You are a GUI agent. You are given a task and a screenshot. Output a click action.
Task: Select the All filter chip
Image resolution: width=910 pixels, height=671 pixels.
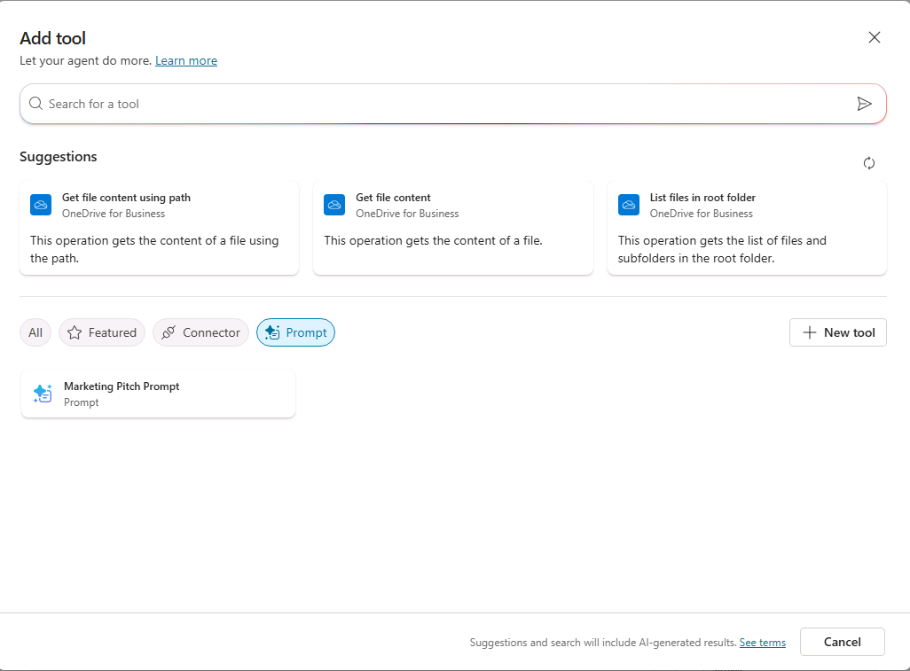pyautogui.click(x=35, y=332)
